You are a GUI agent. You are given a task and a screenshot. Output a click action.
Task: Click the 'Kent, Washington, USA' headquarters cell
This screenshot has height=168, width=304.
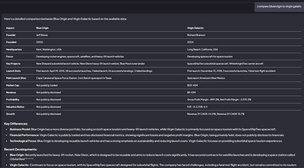tap(48, 49)
